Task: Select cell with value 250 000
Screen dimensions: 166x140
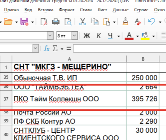Action: pyautogui.click(x=143, y=77)
